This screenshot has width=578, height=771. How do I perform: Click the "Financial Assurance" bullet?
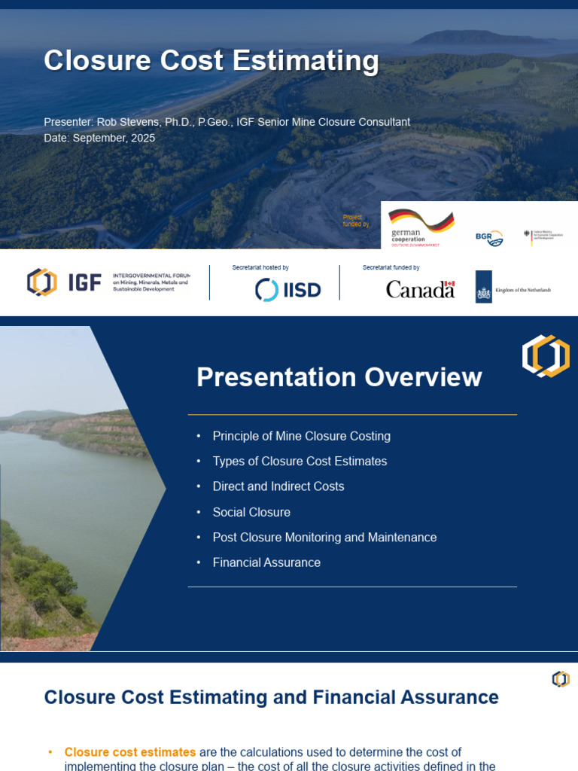(266, 562)
